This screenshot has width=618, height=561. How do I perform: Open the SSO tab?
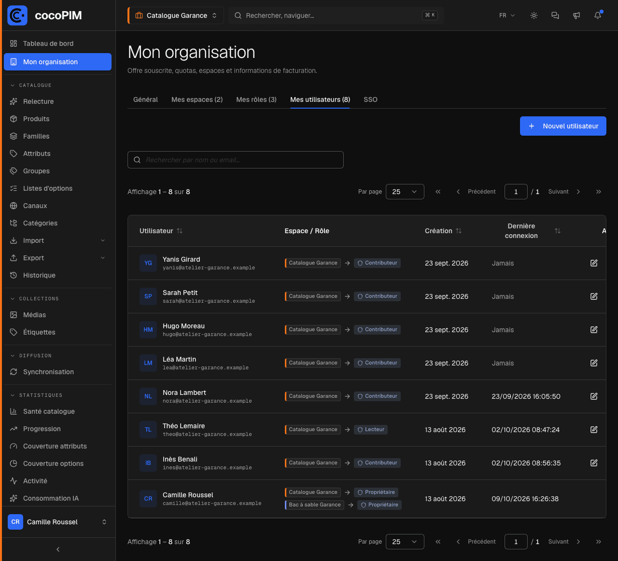point(371,99)
